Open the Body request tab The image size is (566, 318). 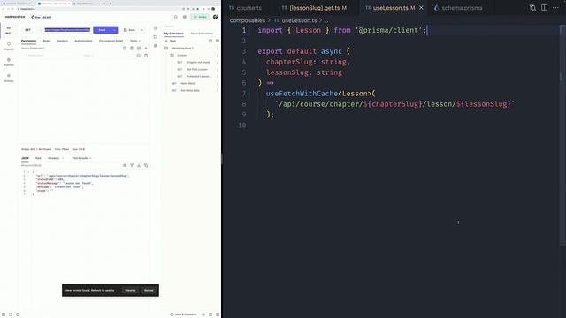pos(46,41)
